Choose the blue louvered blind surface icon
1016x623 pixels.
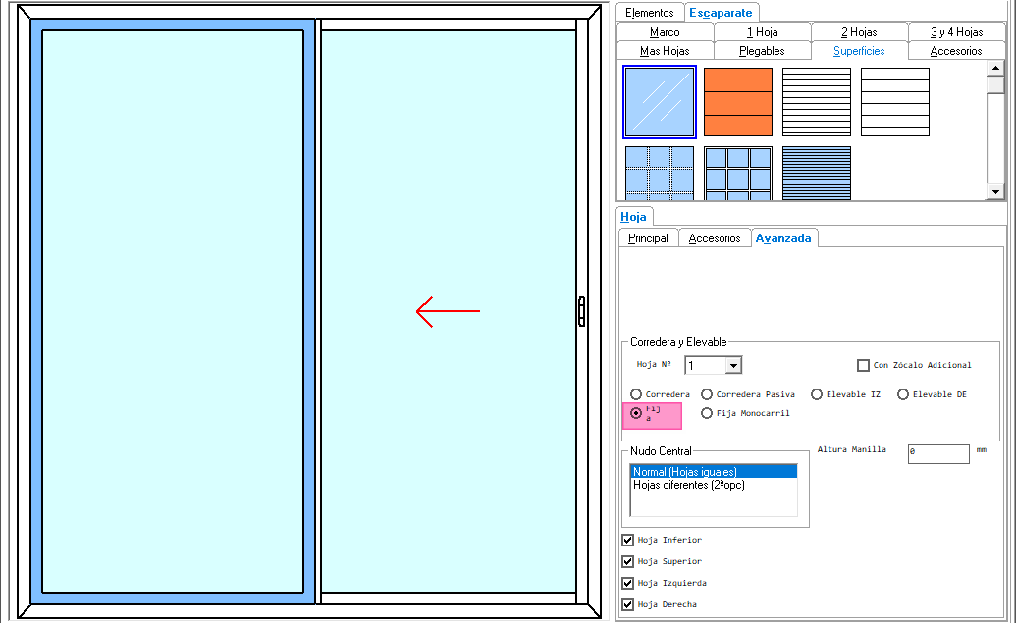coord(817,173)
